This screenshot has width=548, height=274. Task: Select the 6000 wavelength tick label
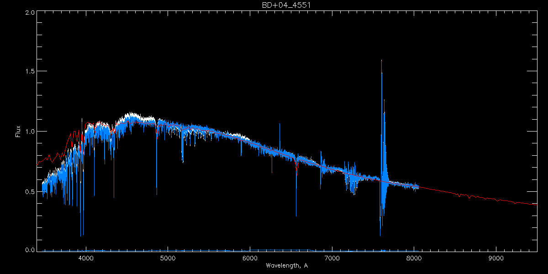[250, 257]
